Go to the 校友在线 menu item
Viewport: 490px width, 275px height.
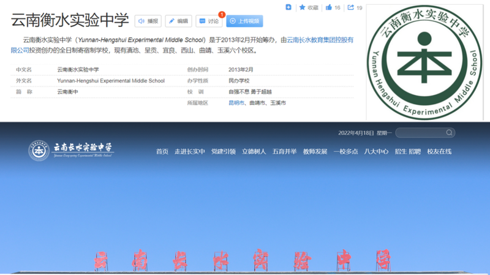click(439, 151)
